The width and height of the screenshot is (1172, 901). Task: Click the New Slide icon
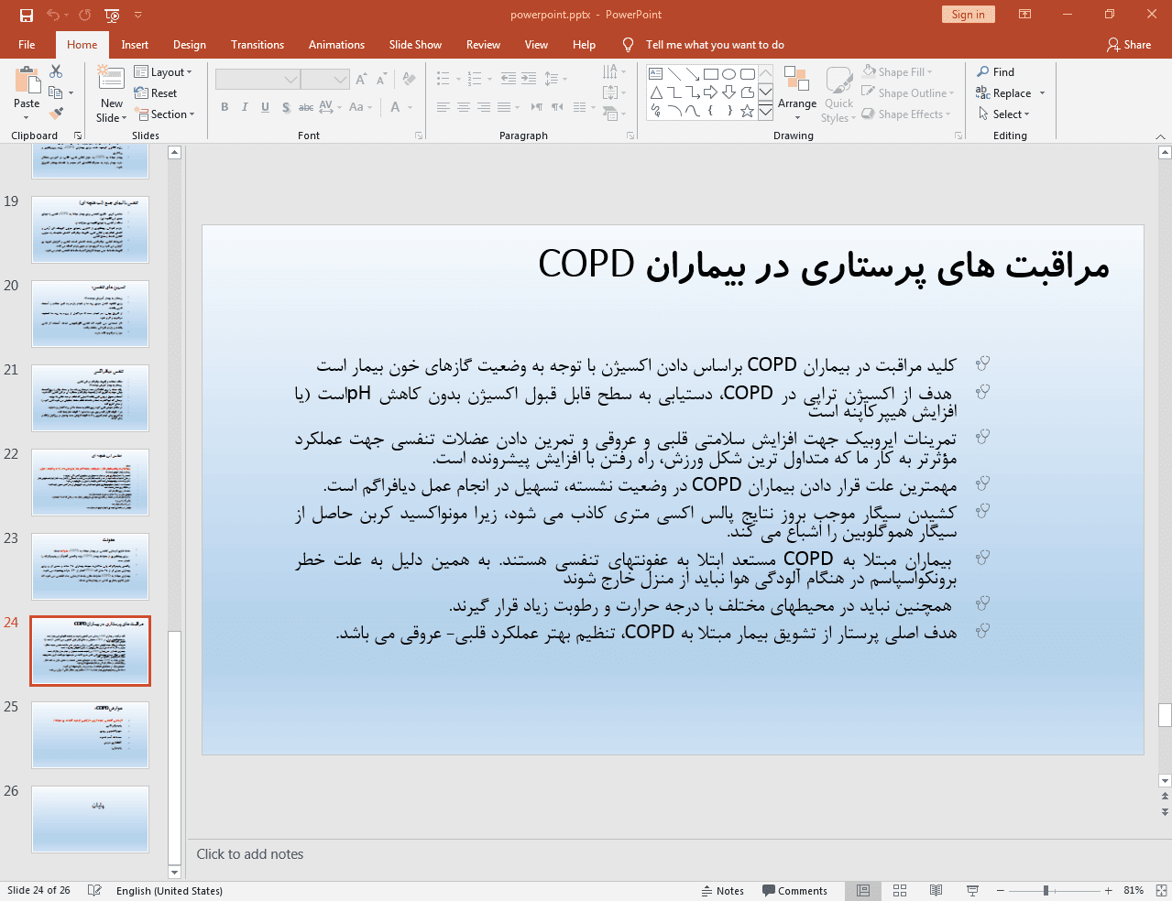[x=112, y=79]
